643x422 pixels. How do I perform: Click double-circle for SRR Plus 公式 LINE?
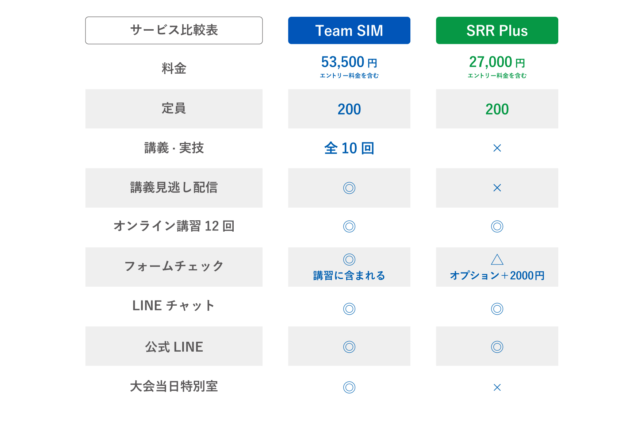[x=497, y=347]
